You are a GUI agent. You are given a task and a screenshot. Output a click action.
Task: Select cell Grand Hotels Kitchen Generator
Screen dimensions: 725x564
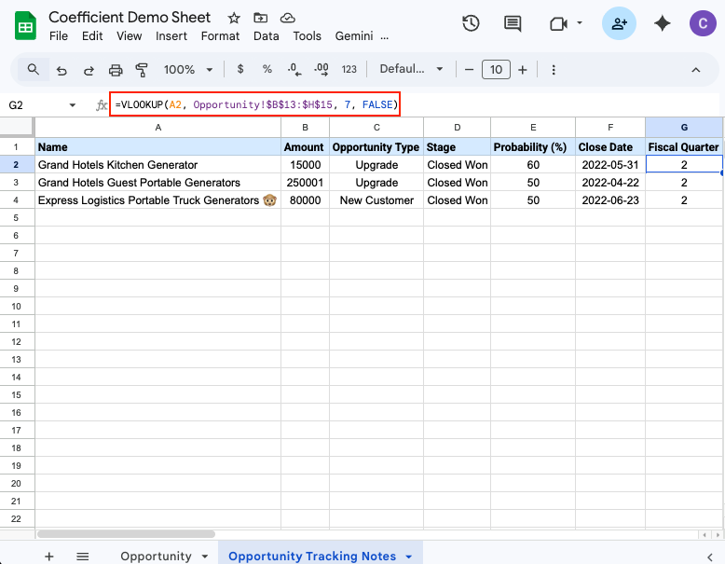pyautogui.click(x=158, y=165)
